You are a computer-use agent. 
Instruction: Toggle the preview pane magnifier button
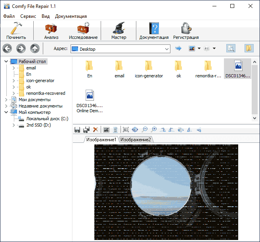pos(231,48)
